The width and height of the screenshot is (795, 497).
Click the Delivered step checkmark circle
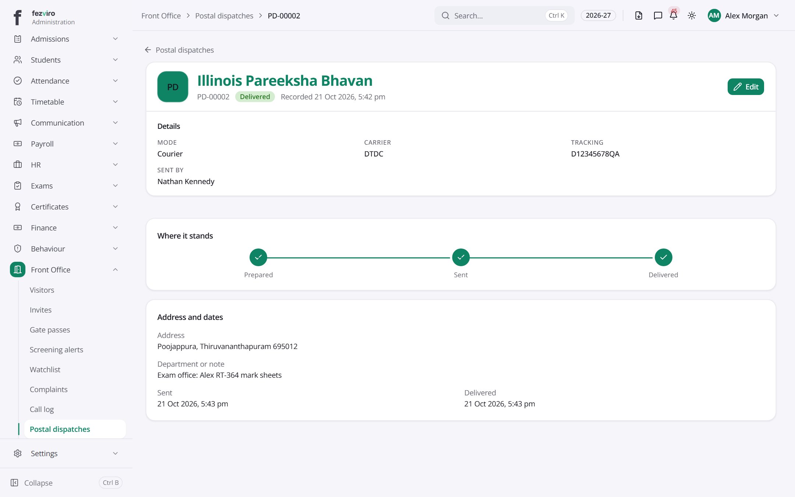[663, 257]
